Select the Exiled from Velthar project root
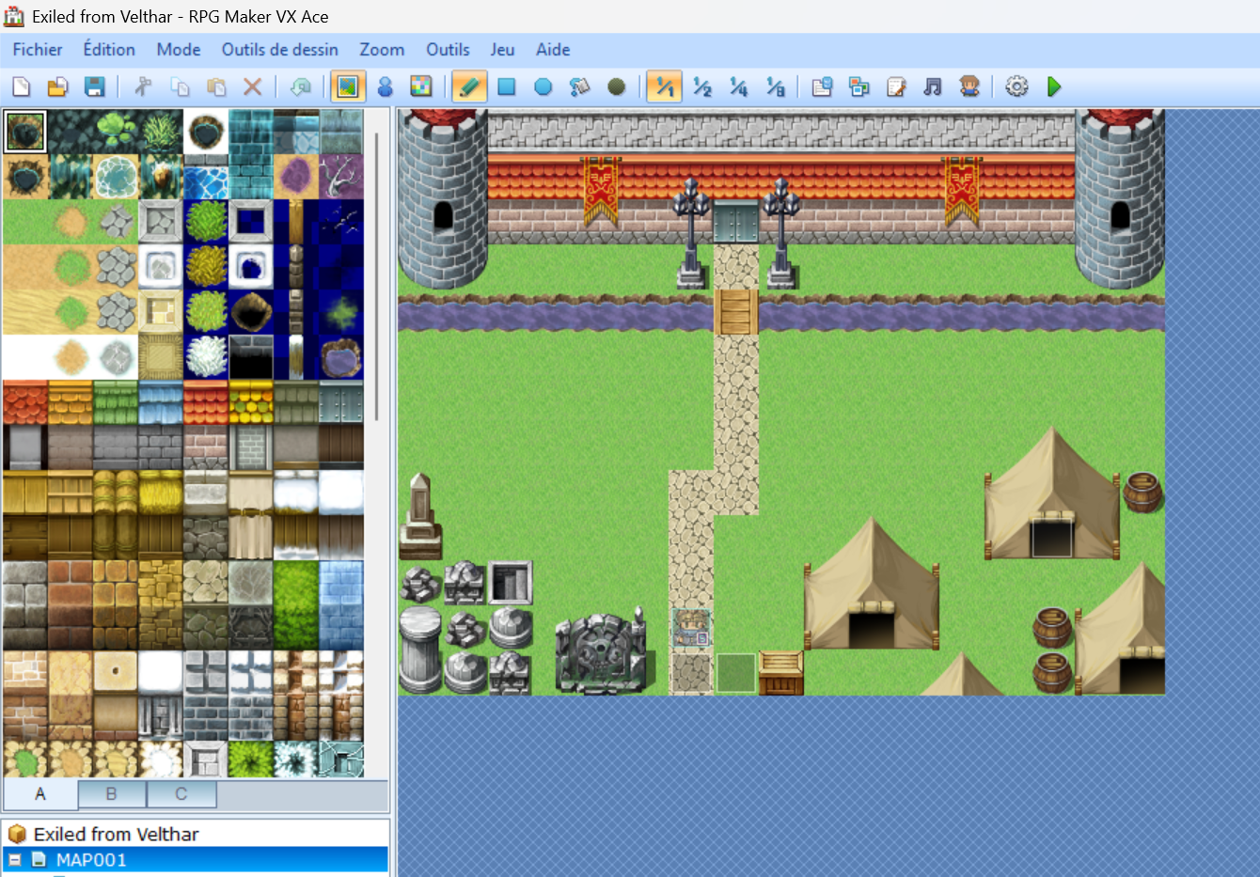 (116, 834)
